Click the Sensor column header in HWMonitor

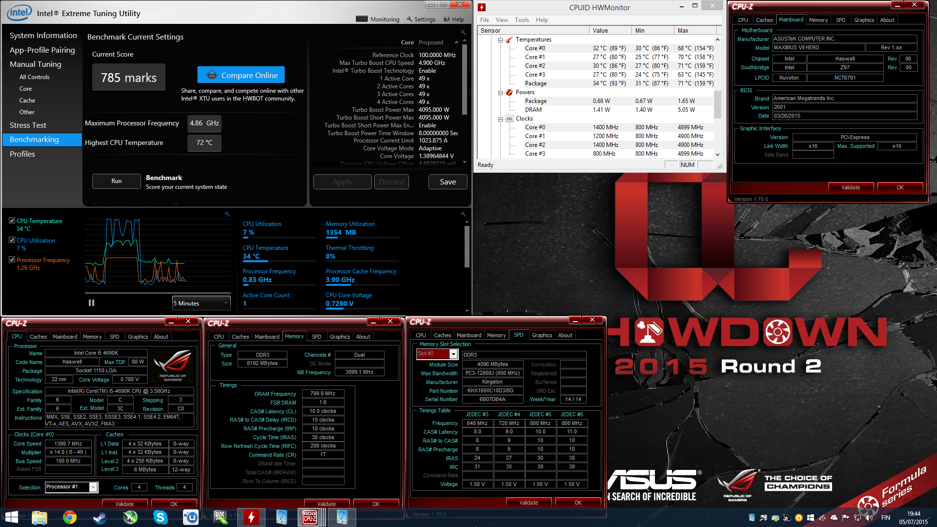(x=533, y=30)
